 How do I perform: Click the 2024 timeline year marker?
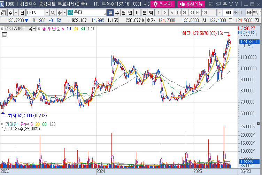[101, 171]
